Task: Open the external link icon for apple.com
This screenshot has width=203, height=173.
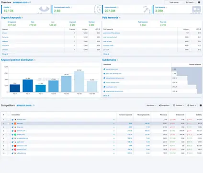Action: [x=12, y=142]
